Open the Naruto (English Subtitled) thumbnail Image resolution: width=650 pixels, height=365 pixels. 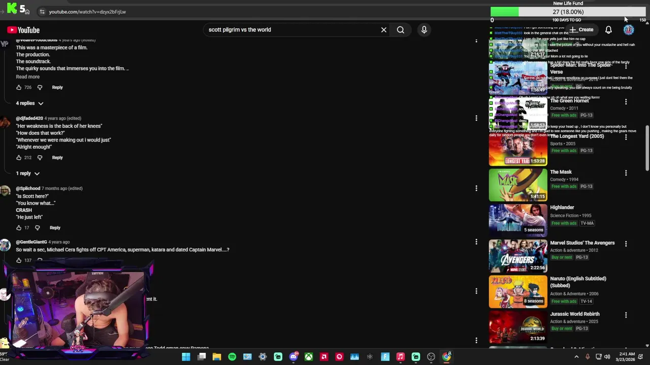click(x=518, y=291)
